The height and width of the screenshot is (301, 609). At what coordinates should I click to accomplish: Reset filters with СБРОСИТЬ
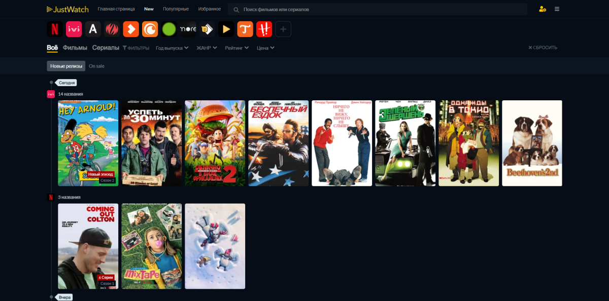[x=543, y=48]
